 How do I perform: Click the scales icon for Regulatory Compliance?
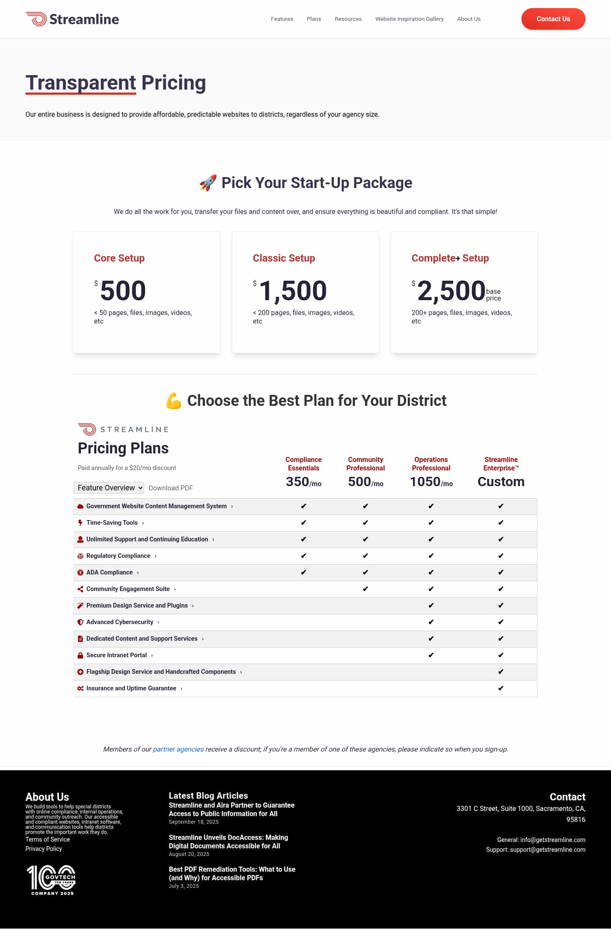(x=80, y=556)
